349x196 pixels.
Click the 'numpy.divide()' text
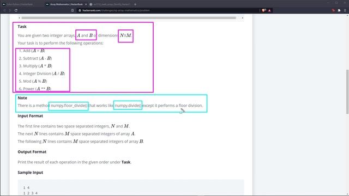click(128, 105)
